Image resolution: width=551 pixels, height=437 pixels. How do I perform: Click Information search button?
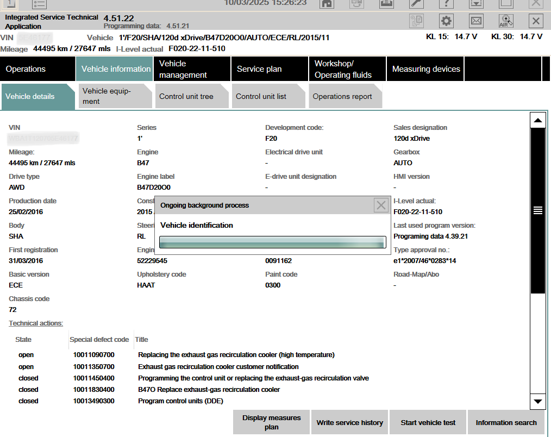tap(506, 422)
